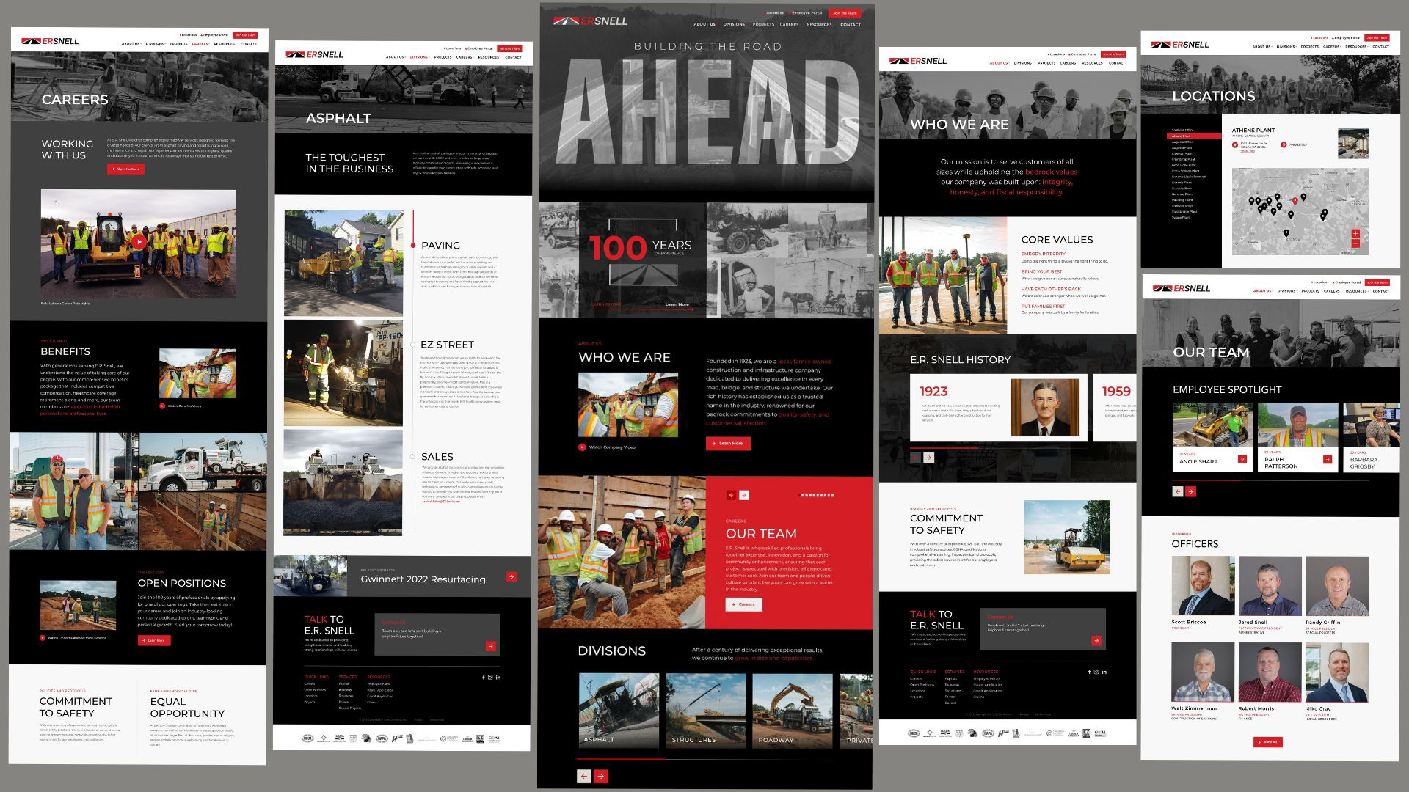Go to previous slide in Home Our Team carousel
This screenshot has width=1409, height=792.
pos(731,495)
